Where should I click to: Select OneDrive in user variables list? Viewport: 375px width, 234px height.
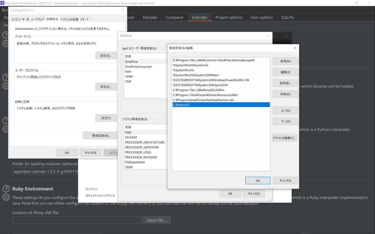146,62
